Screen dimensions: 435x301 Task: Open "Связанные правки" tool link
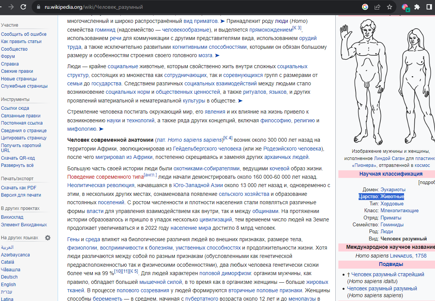click(21, 116)
